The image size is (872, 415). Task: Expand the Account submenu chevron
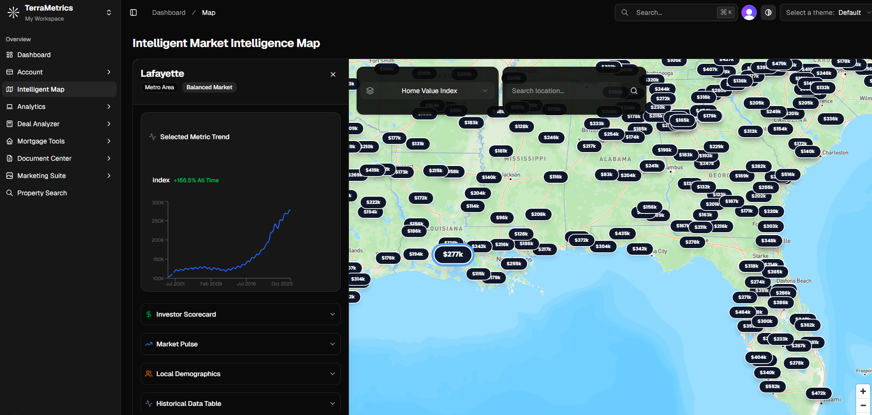pos(109,72)
